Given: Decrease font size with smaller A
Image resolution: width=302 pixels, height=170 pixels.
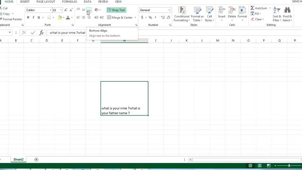Looking at the screenshot, I should (71, 10).
